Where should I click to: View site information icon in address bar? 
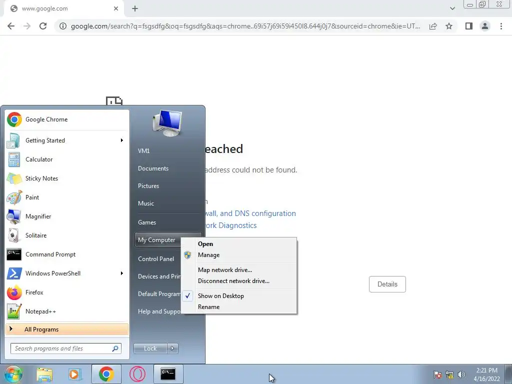point(62,26)
